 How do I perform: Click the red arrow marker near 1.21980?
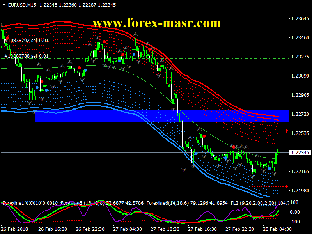click(287, 187)
